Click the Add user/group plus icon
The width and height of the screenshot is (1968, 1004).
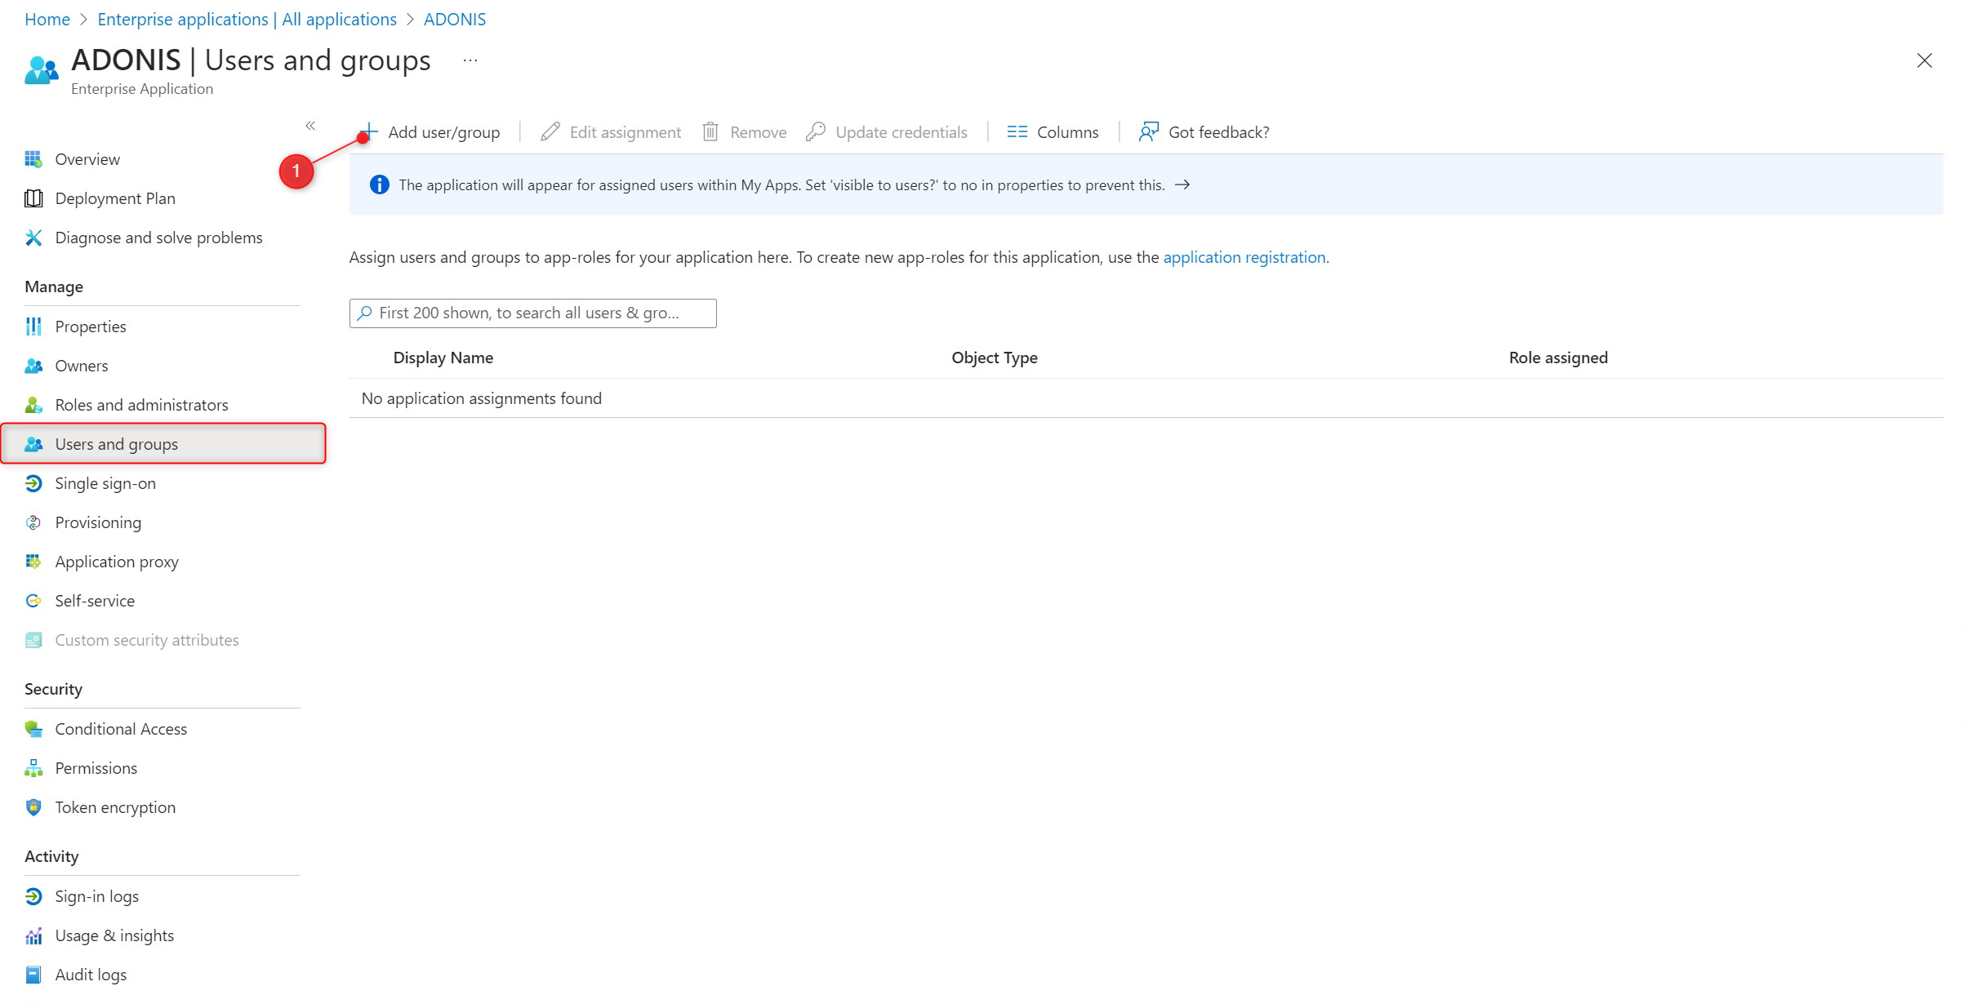coord(369,131)
